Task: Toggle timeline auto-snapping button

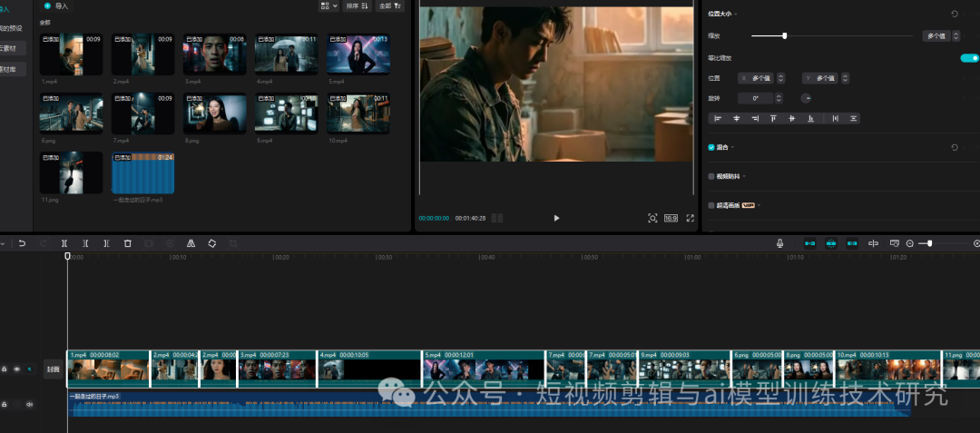Action: 830,243
